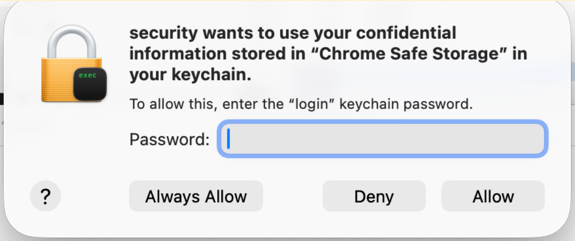Click the right end of the password field
The width and height of the screenshot is (575, 241).
pyautogui.click(x=537, y=139)
